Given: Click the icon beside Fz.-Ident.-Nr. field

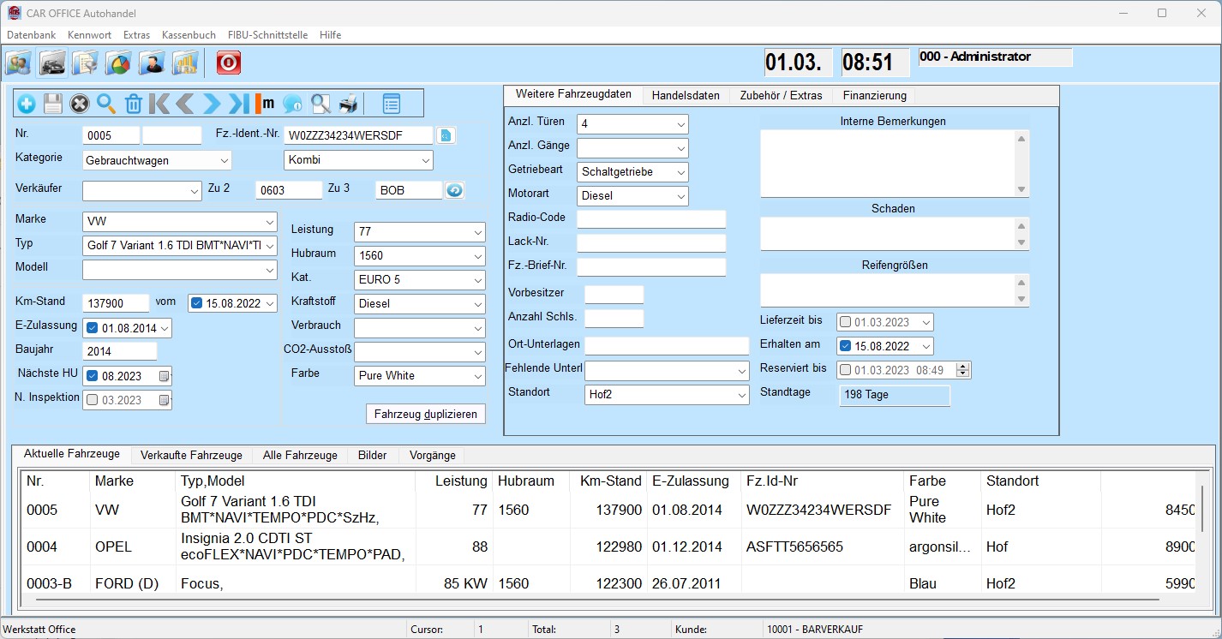Looking at the screenshot, I should (x=446, y=135).
